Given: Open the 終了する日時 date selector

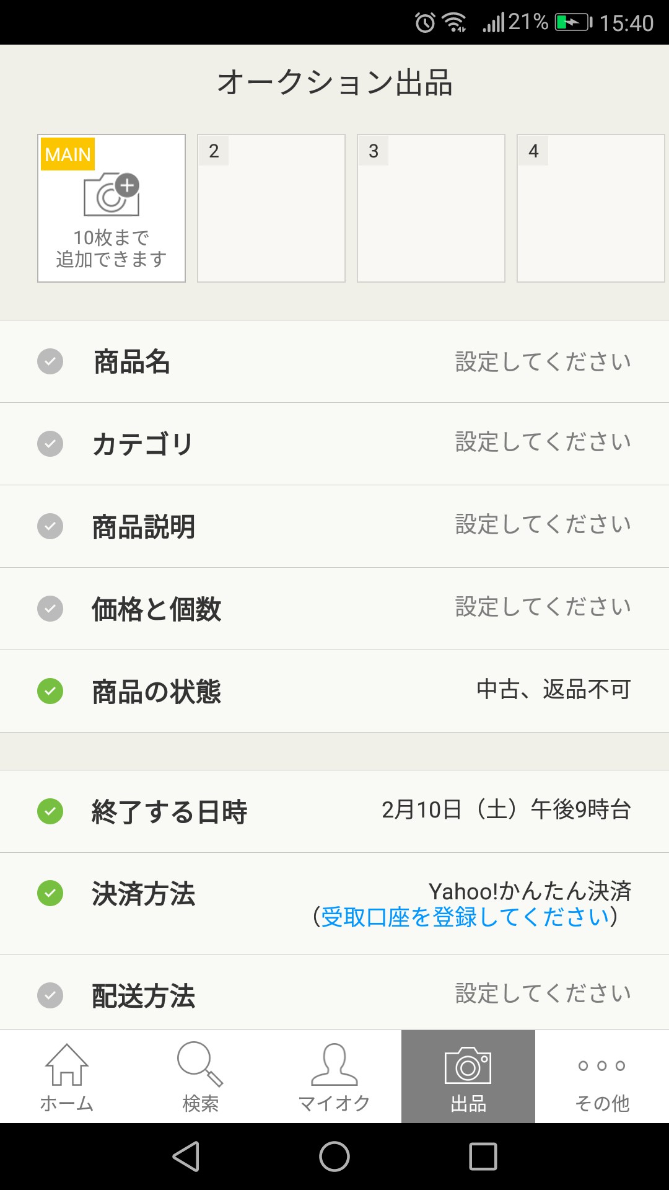Looking at the screenshot, I should tap(334, 811).
